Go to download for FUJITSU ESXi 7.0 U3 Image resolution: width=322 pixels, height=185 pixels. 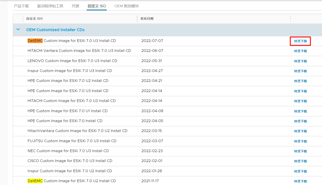click(x=300, y=141)
